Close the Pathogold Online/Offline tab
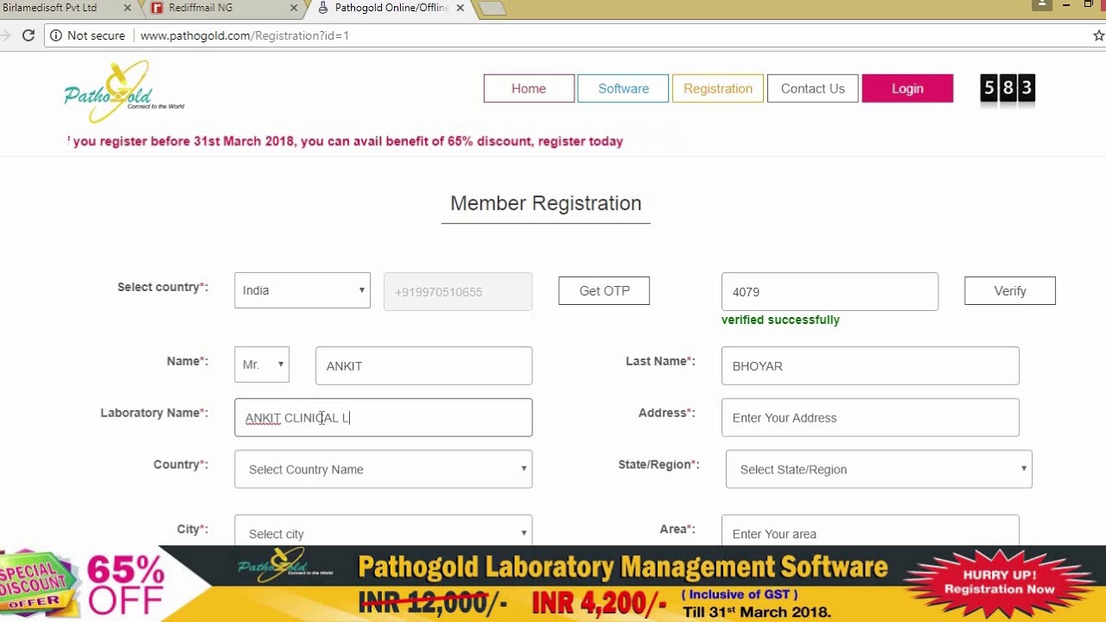 [x=460, y=8]
